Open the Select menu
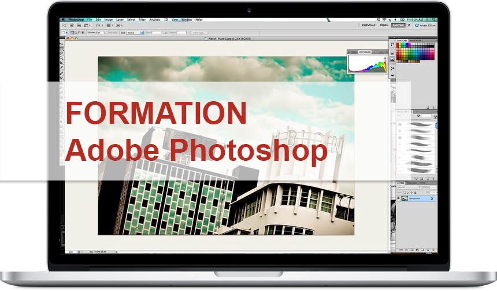This screenshot has height=291, width=497. [131, 20]
